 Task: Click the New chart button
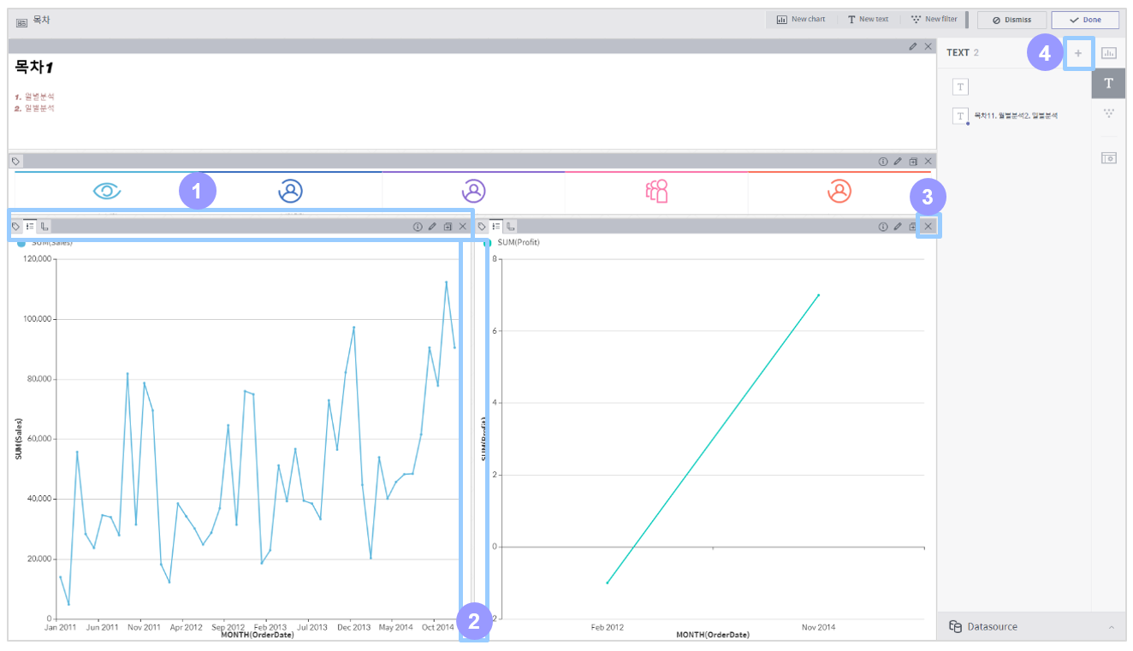[x=801, y=19]
